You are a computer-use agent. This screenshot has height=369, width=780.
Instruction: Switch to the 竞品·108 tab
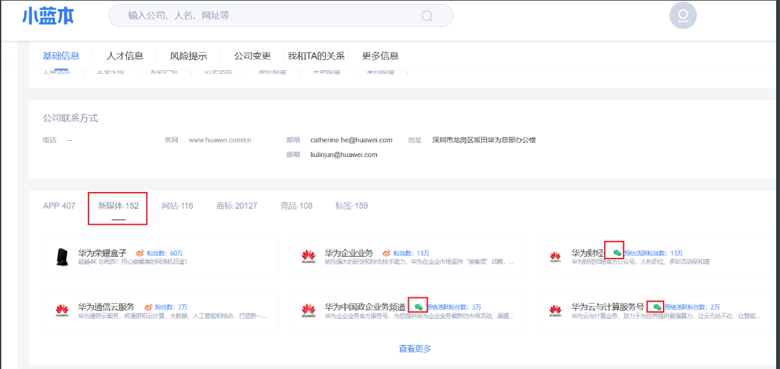[x=296, y=206]
